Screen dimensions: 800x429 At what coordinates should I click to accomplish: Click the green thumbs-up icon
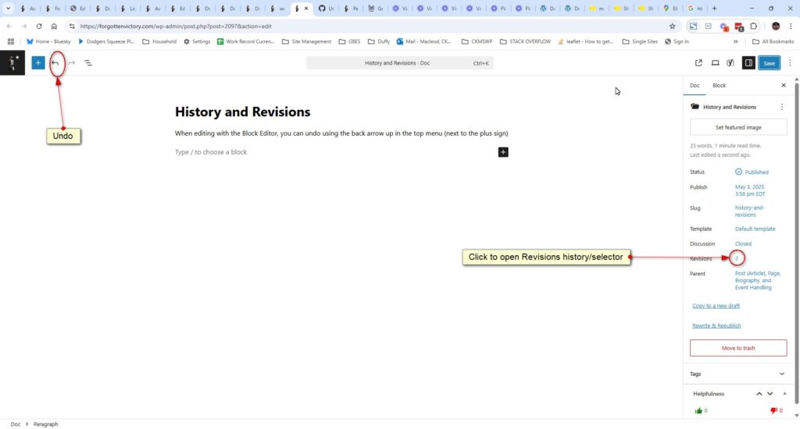(698, 410)
